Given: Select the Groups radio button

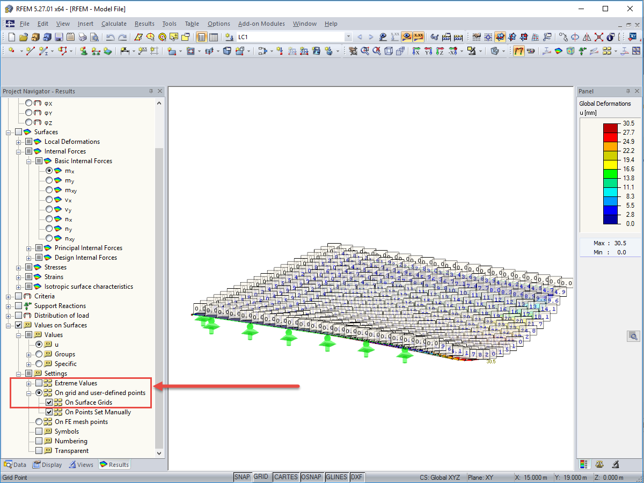Looking at the screenshot, I should [x=39, y=354].
